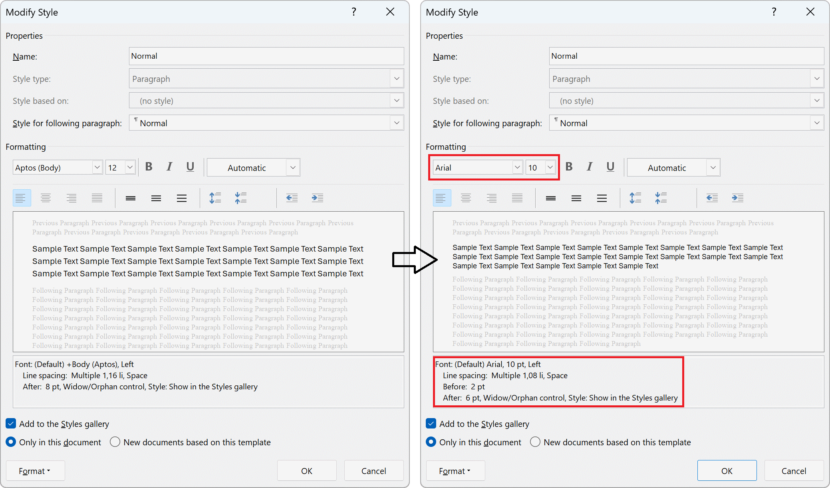
Task: Open Arial font name dropdown
Action: tap(517, 167)
